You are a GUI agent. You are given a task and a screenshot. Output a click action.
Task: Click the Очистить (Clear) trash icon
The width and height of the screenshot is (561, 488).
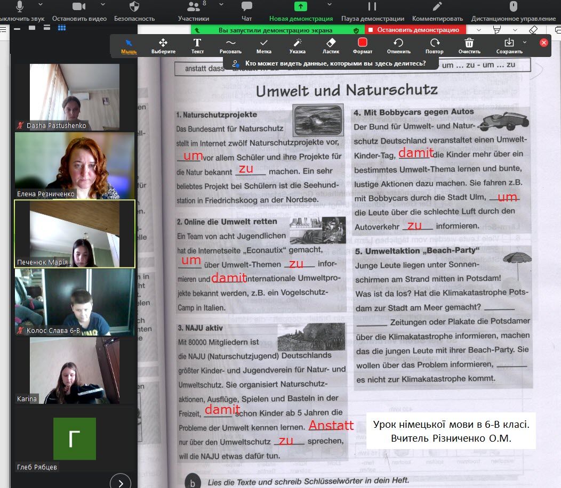469,46
